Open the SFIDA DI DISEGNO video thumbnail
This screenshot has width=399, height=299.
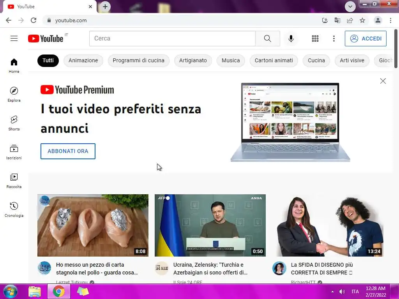pyautogui.click(x=328, y=225)
